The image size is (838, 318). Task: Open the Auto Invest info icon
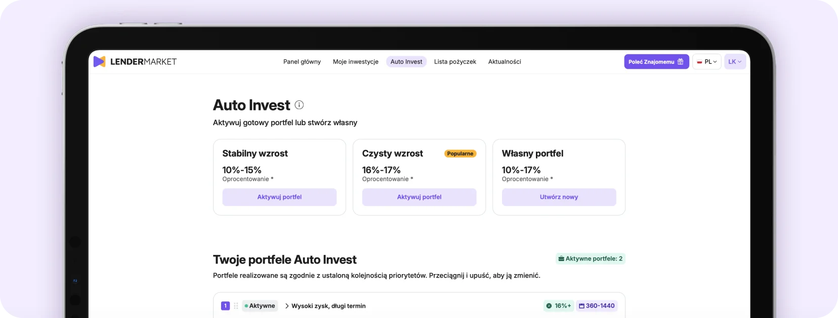[x=299, y=105]
